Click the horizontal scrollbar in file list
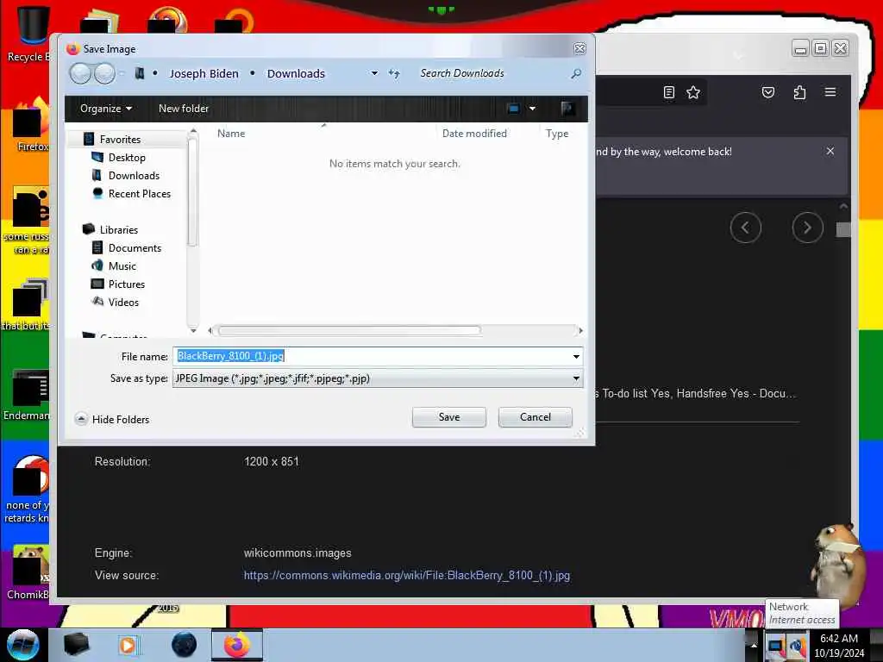The height and width of the screenshot is (662, 883). [349, 330]
